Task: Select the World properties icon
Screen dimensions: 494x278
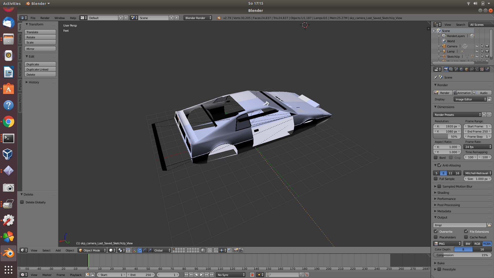Action: [x=461, y=69]
